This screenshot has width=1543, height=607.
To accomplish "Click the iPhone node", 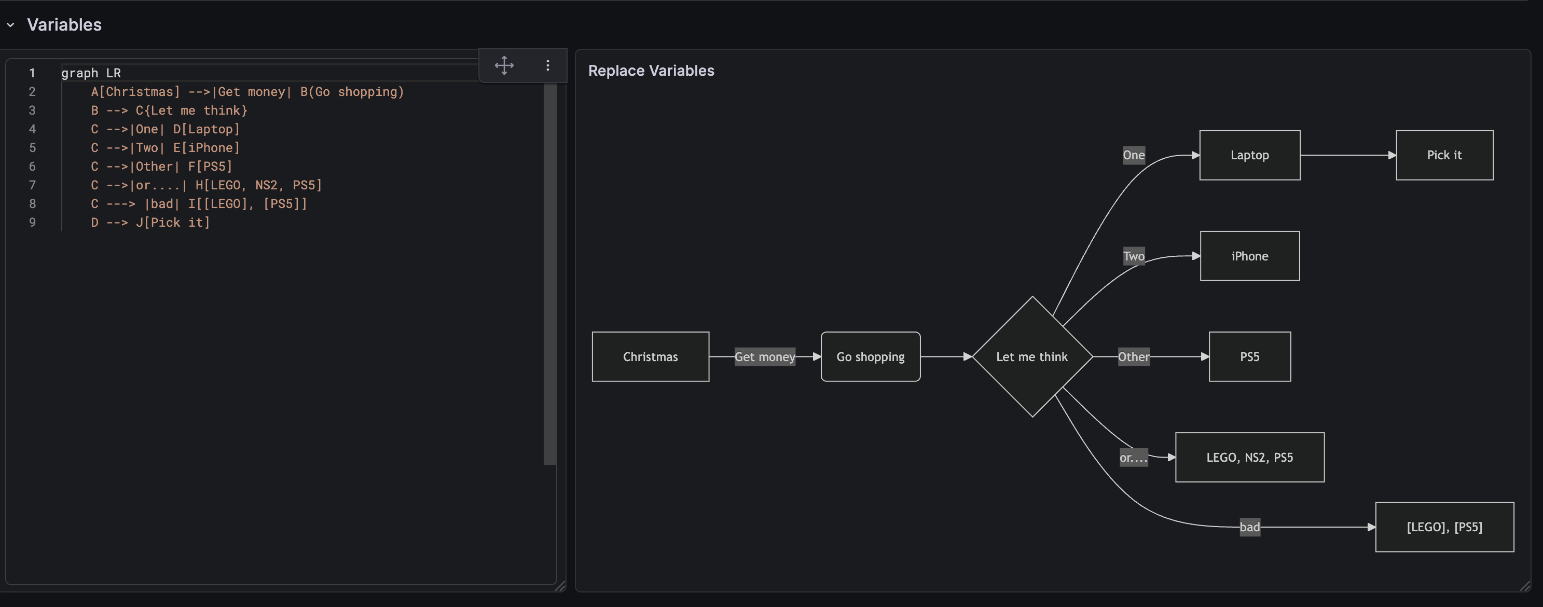I will tap(1249, 256).
